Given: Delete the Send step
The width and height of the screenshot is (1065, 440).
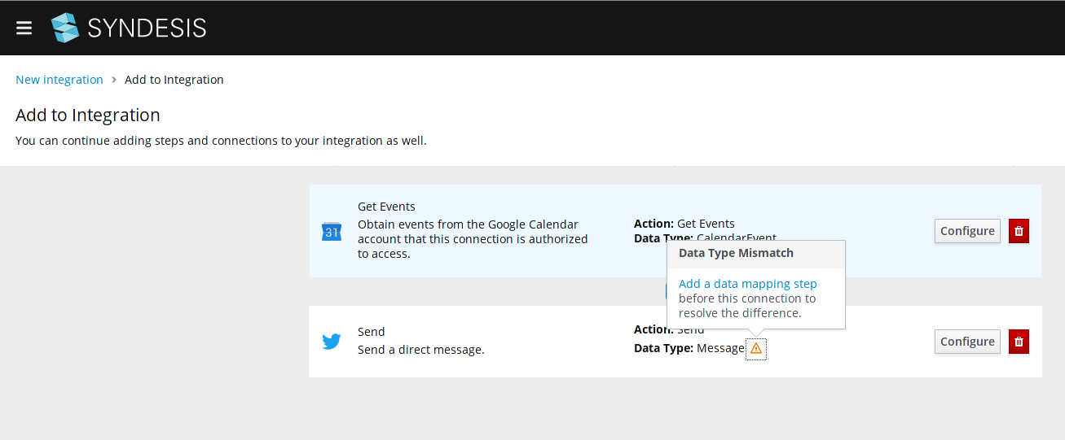Looking at the screenshot, I should 1019,342.
